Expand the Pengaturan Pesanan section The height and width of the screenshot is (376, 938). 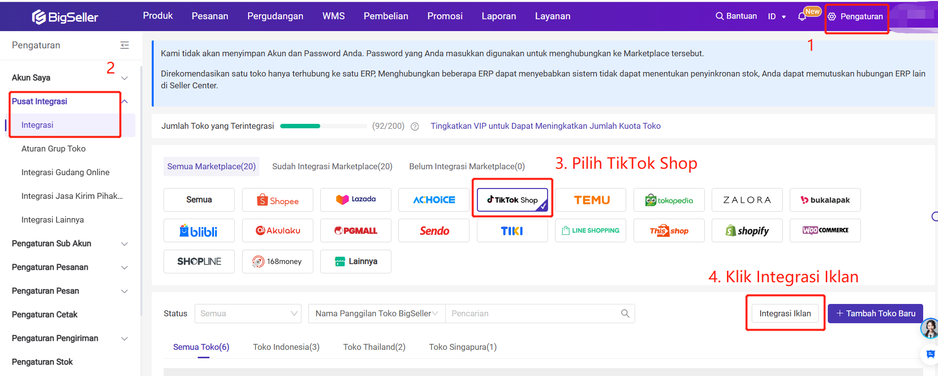tap(125, 267)
